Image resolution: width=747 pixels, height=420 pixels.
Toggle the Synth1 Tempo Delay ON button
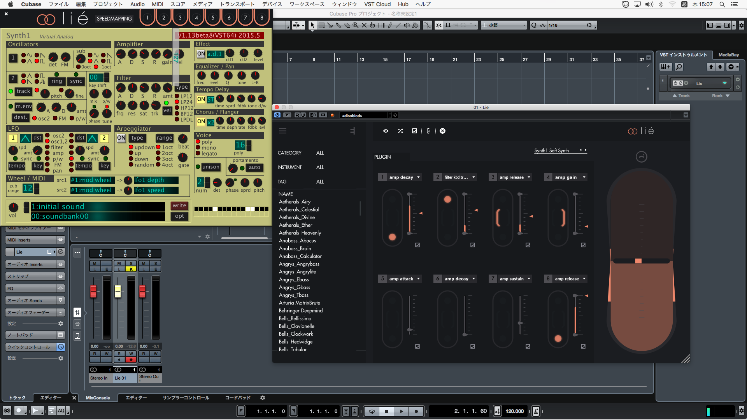pyautogui.click(x=201, y=100)
